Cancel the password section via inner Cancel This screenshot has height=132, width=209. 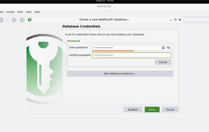(x=163, y=62)
